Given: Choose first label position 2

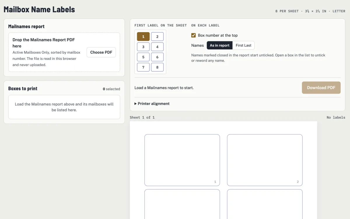Looking at the screenshot, I should (x=157, y=36).
